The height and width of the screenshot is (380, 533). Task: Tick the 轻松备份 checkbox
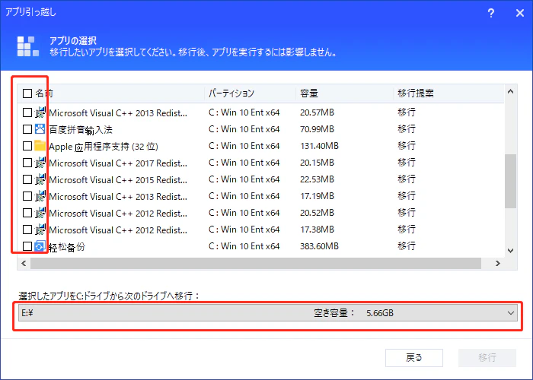click(27, 246)
